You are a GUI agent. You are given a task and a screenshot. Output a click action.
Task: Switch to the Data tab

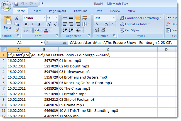tap(99, 11)
